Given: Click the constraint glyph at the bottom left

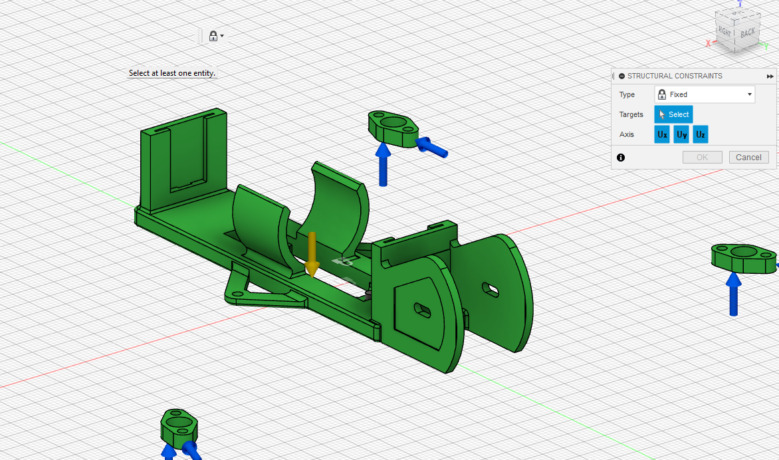Looking at the screenshot, I should pos(178,424).
